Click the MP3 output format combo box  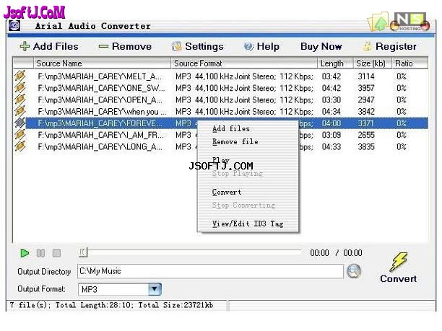119,289
